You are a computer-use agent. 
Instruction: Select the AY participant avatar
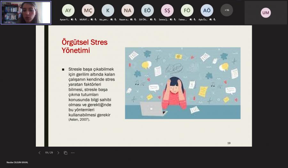[x=68, y=11]
